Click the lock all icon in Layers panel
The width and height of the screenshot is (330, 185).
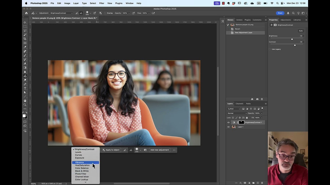tap(247, 117)
